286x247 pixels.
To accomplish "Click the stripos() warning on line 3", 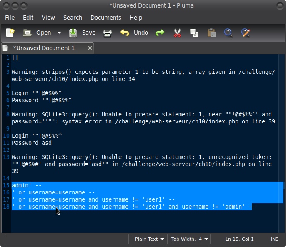I will (143, 76).
